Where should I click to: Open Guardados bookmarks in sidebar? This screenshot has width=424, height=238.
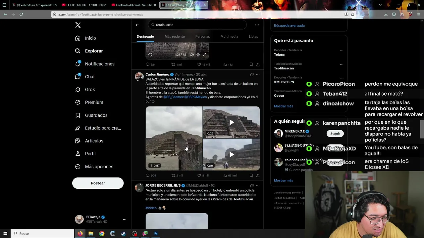(x=91, y=115)
